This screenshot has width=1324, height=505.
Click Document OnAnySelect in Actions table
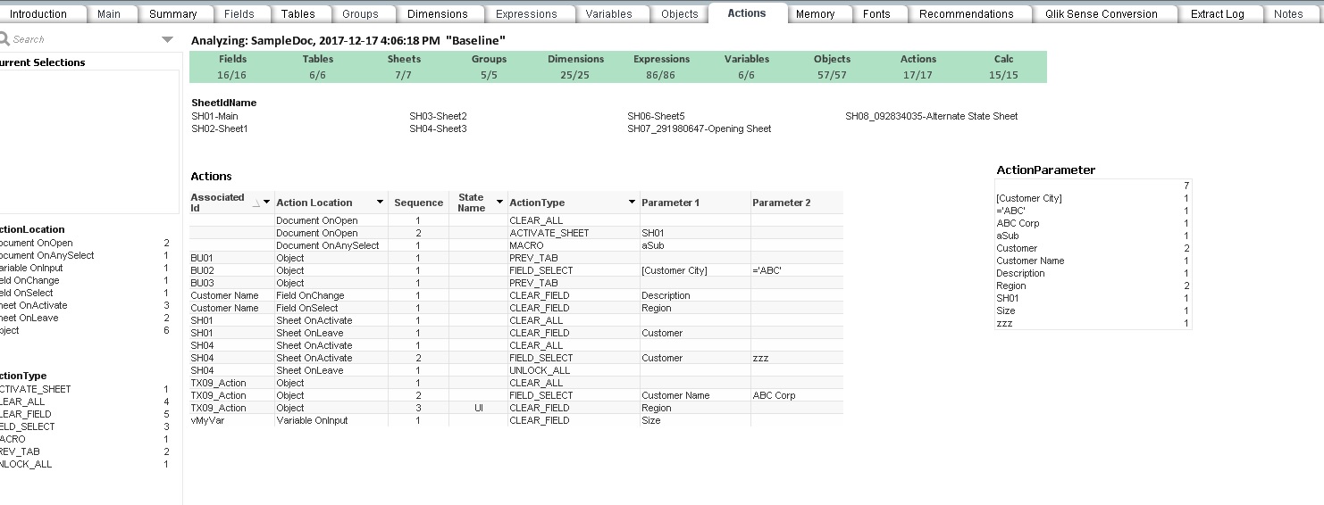[x=331, y=245]
